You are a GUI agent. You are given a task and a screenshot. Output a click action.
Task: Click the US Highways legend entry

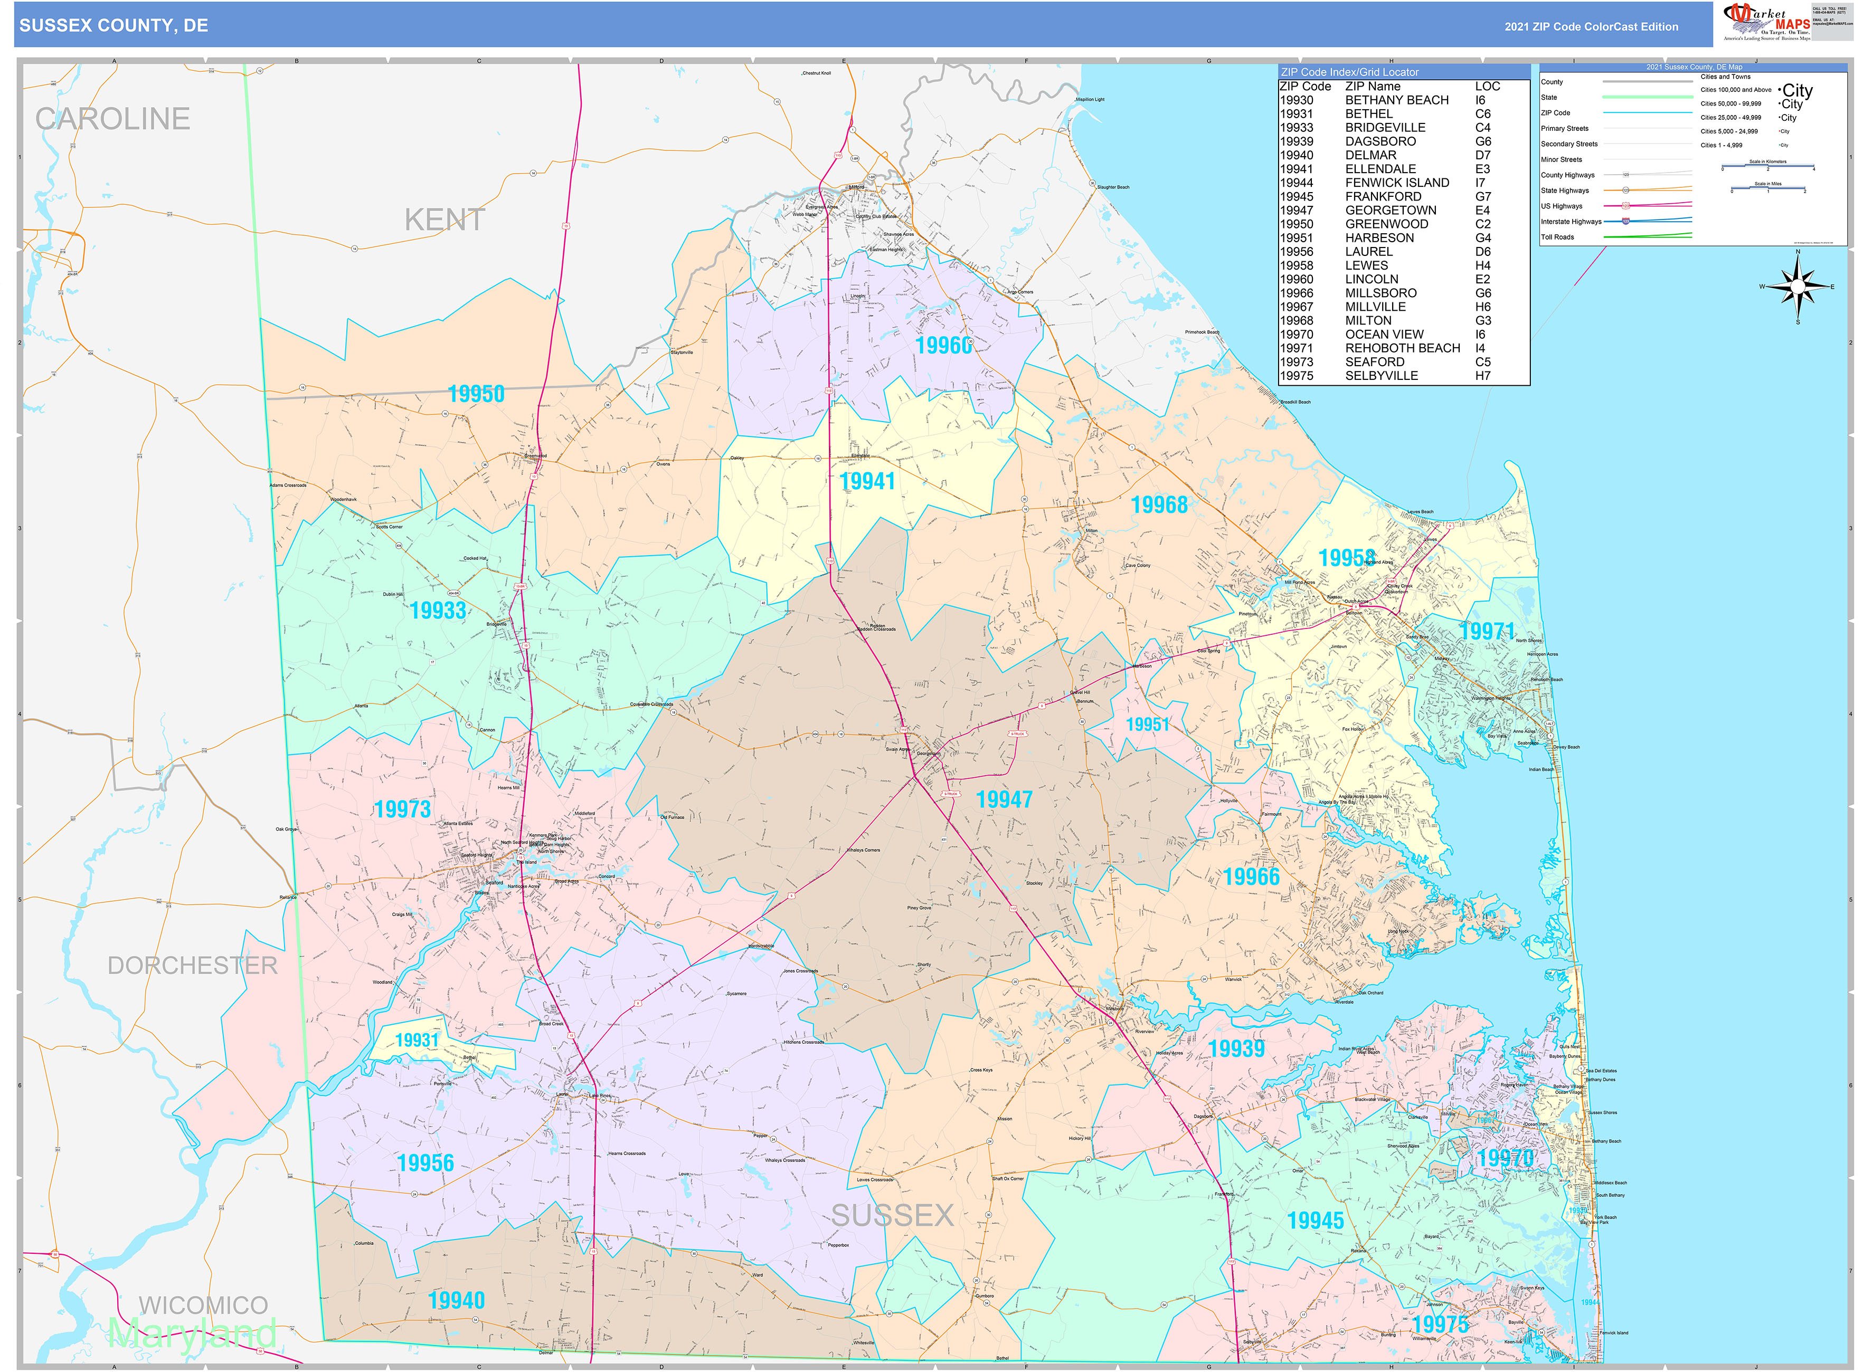[x=1616, y=206]
